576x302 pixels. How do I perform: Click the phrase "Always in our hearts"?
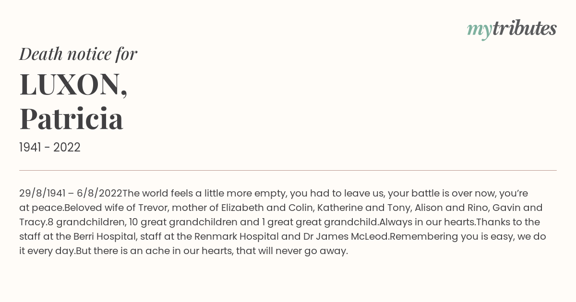click(x=426, y=222)
